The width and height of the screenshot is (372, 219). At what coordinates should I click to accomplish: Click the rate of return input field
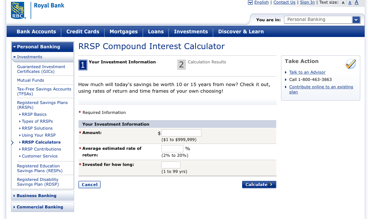coord(172,149)
